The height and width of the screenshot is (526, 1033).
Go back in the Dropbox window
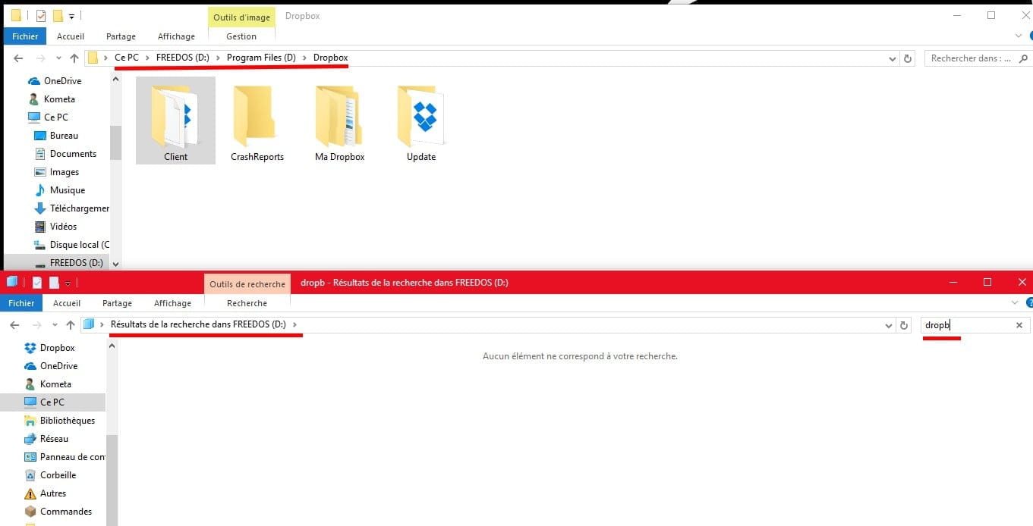click(18, 58)
